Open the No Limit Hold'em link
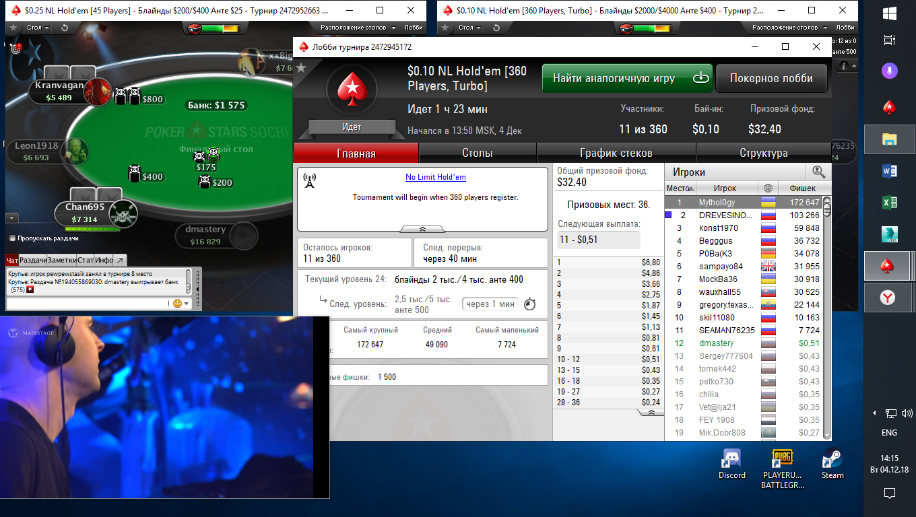Screen dimensions: 916x517 [x=436, y=177]
